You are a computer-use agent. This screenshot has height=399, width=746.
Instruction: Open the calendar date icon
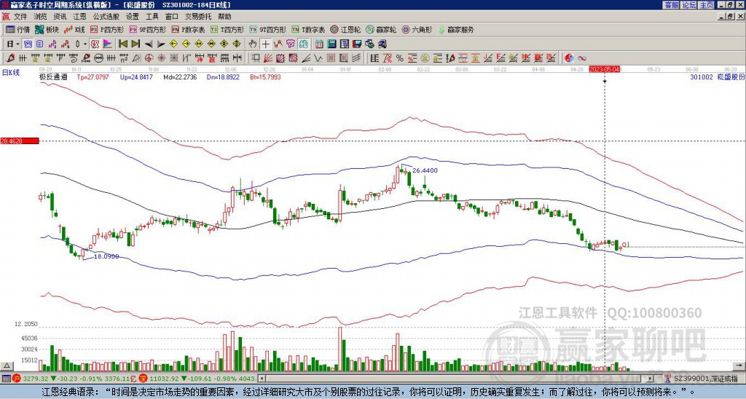(x=319, y=44)
